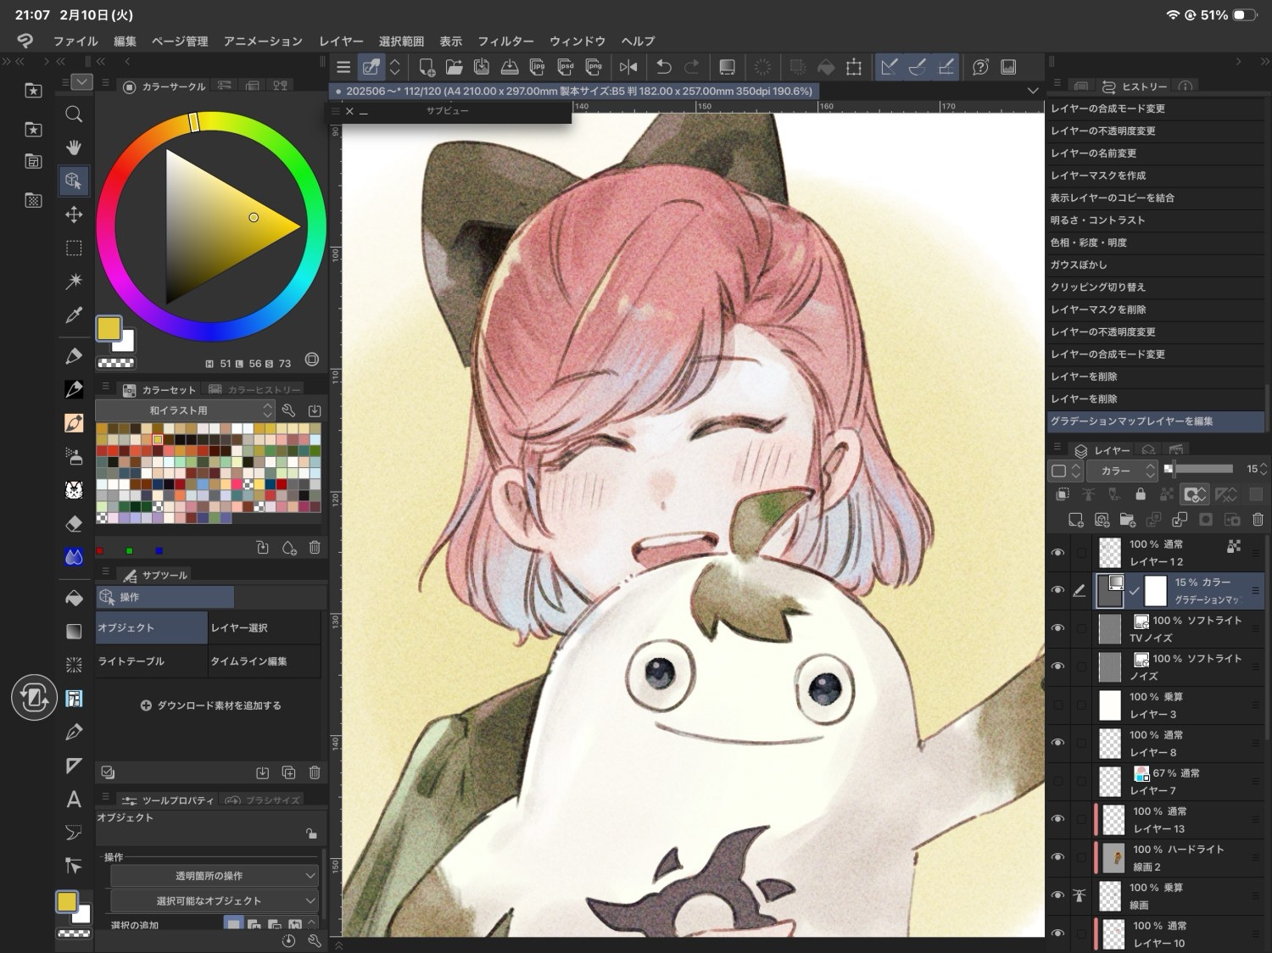Delete layer with the layer panel trash icon
This screenshot has height=953, width=1272.
click(x=1258, y=519)
